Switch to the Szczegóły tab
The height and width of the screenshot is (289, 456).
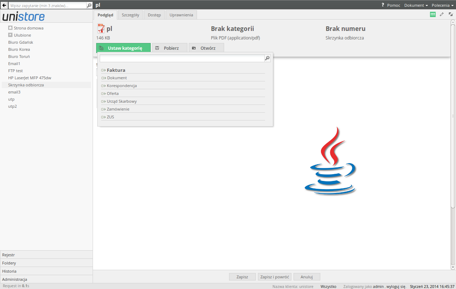pos(130,15)
